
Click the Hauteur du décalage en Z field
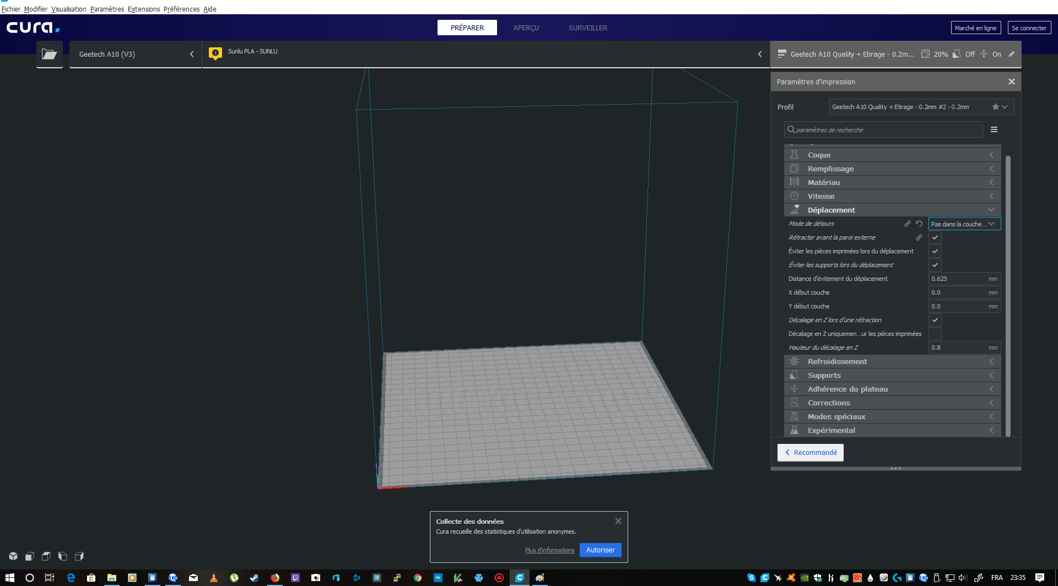coord(964,348)
